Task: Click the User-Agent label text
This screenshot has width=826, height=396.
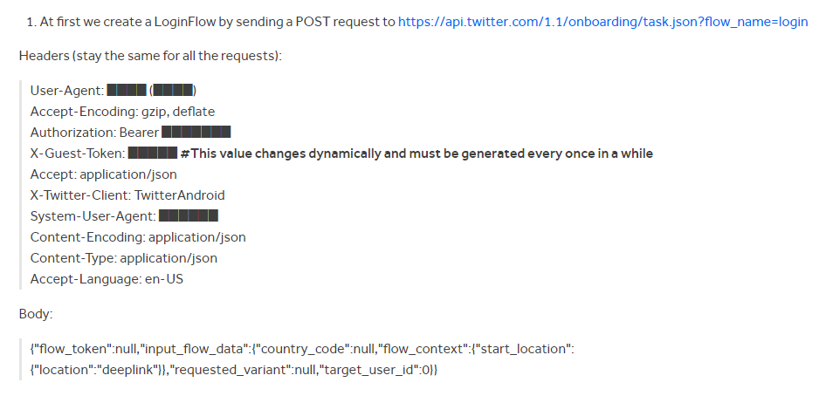Action: point(67,91)
